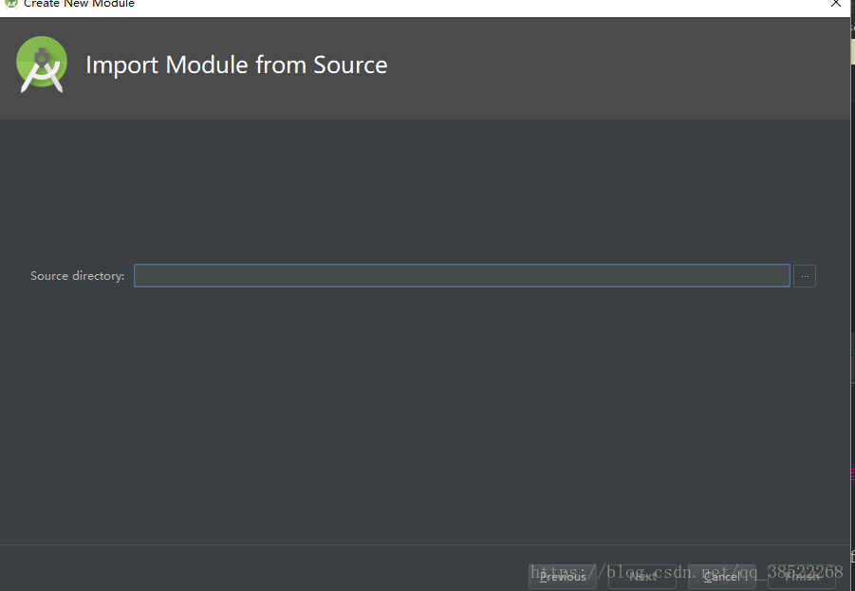Click the empty dialog area below Source directory
The image size is (855, 591).
click(x=427, y=417)
